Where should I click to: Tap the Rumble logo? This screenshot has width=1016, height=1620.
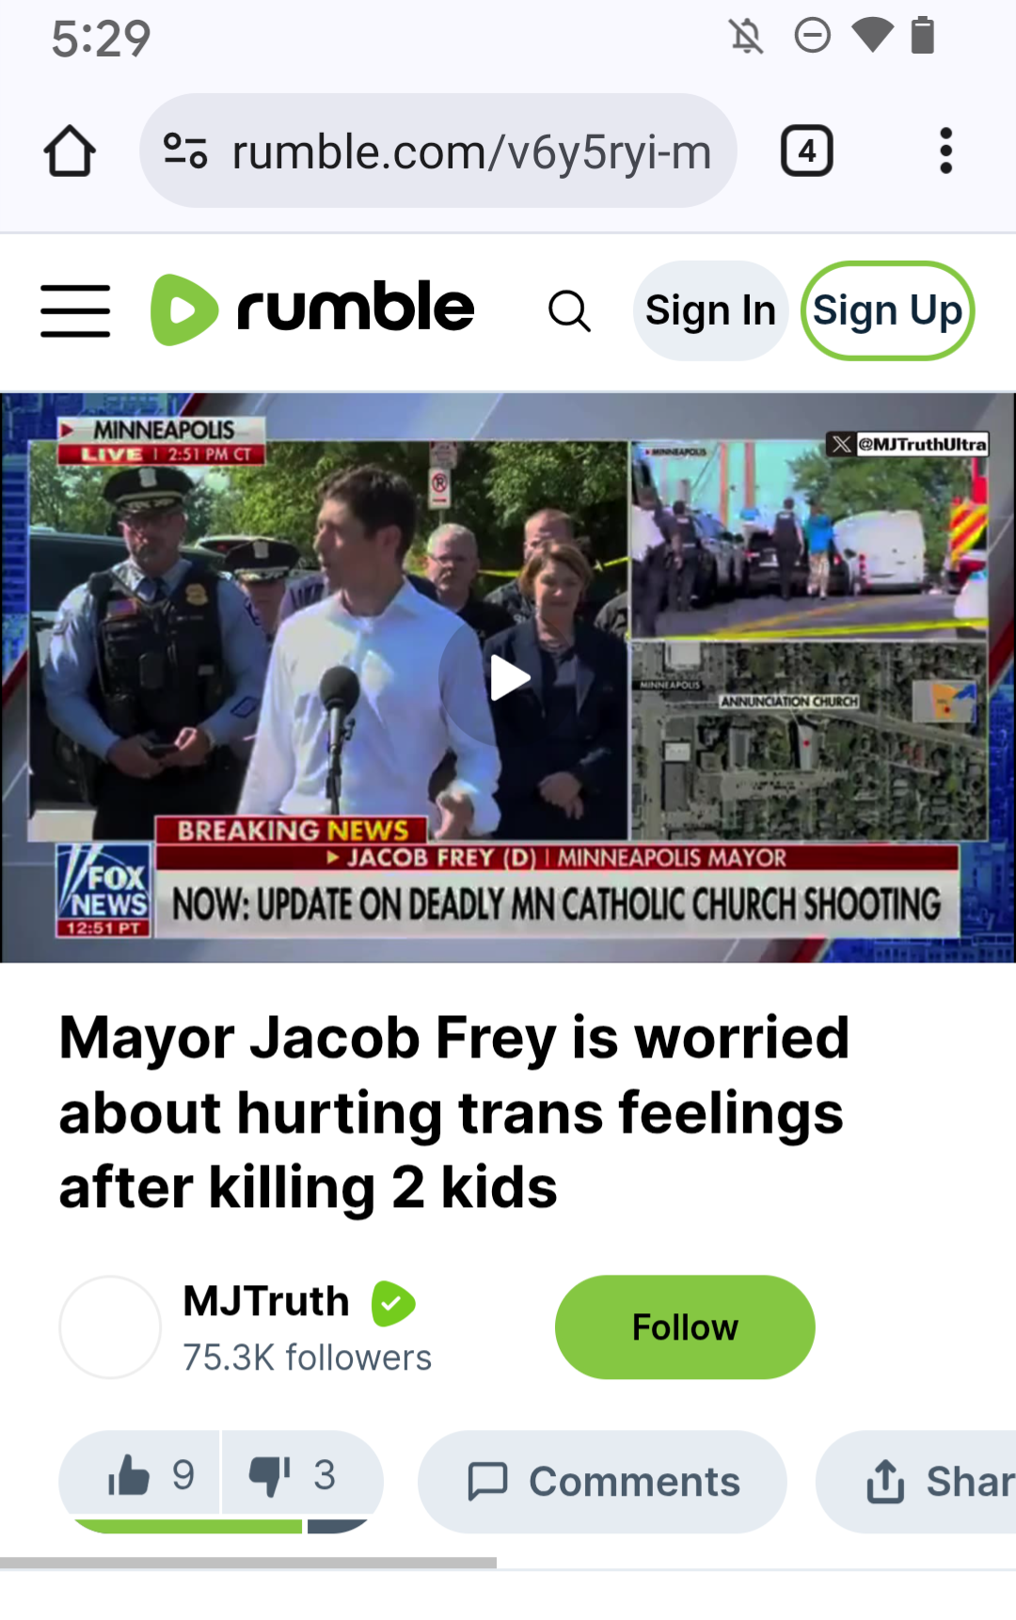(312, 310)
